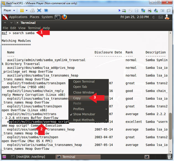This screenshot has height=161, width=174.
Task: Expand the Profiles submenu
Action: tap(88, 109)
